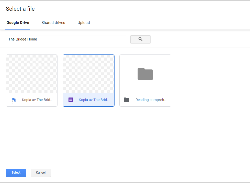Click the small folder icon beside Reading compreh...
This screenshot has height=183, width=250.
[127, 100]
